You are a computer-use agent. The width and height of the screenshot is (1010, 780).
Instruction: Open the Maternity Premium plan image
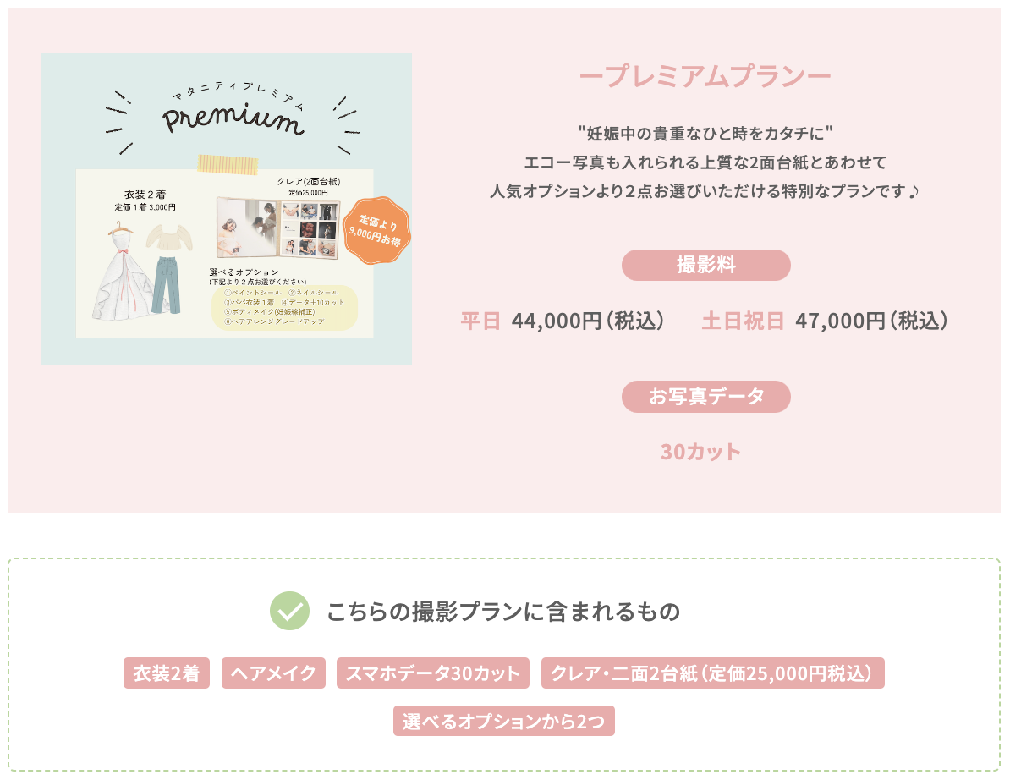coord(227,209)
